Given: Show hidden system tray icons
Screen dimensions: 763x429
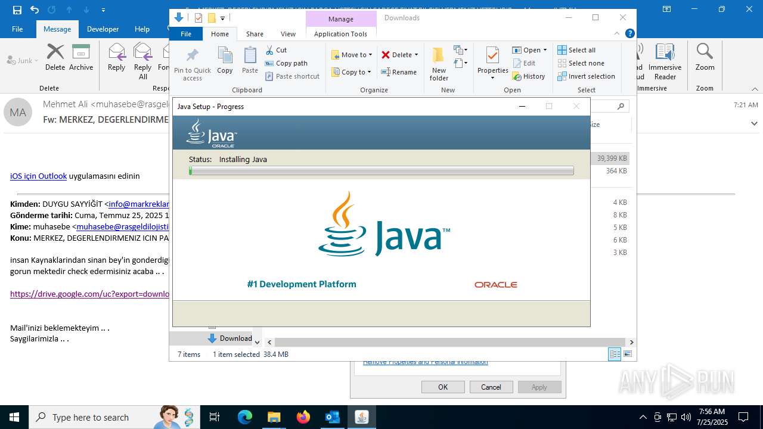Looking at the screenshot, I should [x=643, y=417].
